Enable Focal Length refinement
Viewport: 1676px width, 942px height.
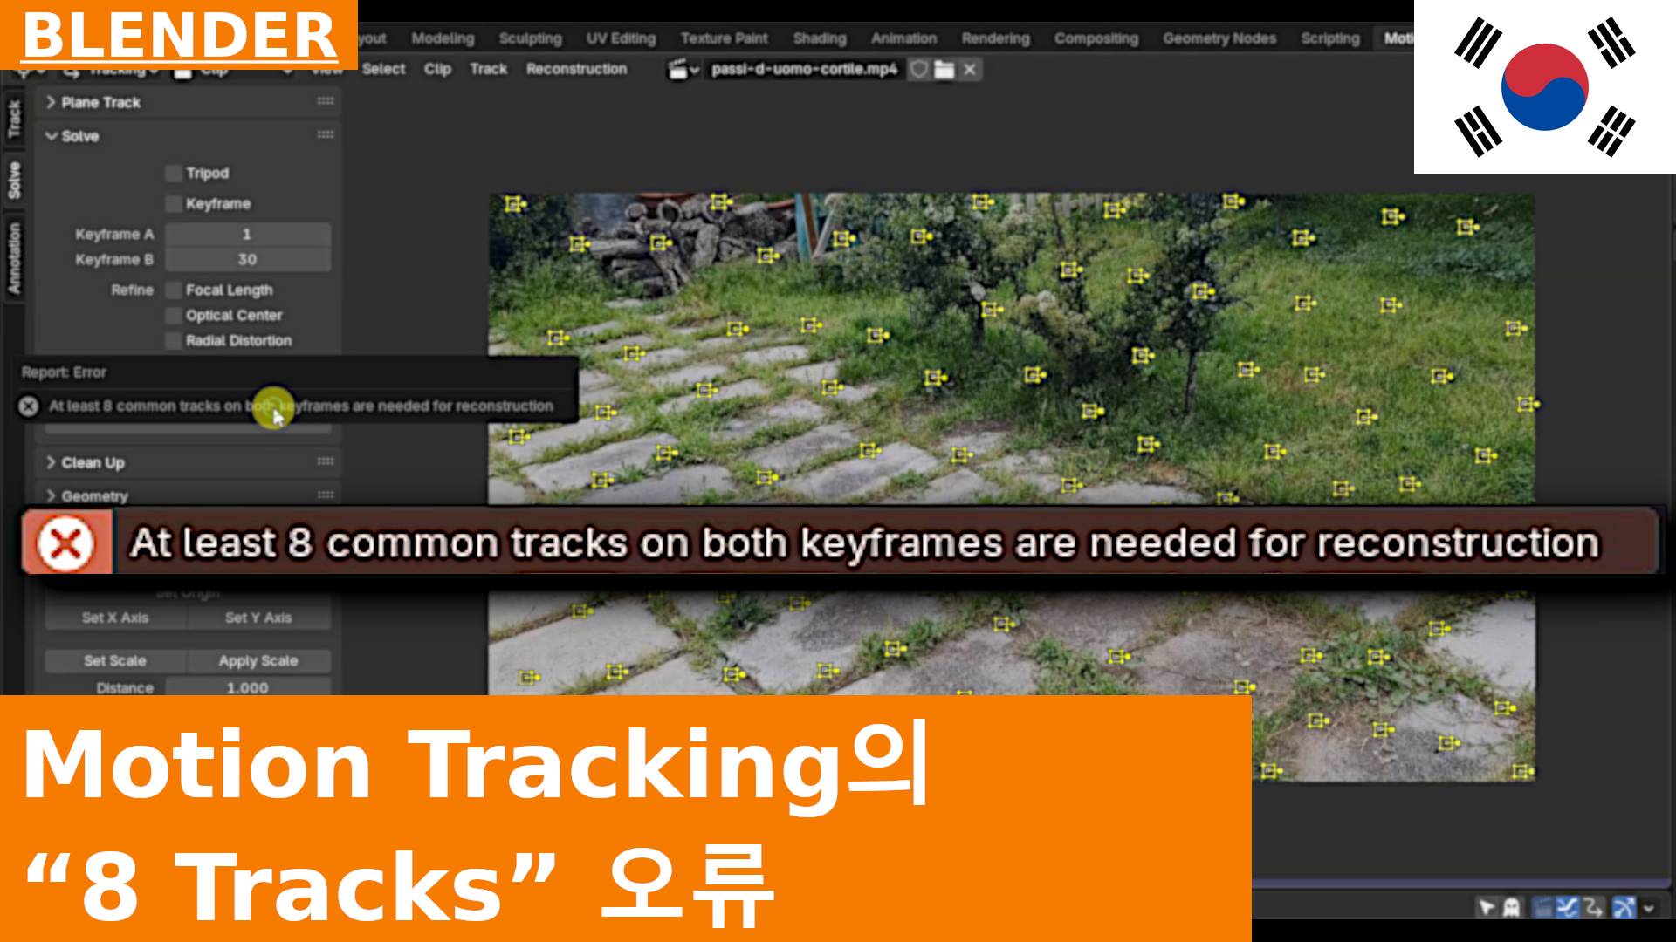(x=174, y=290)
